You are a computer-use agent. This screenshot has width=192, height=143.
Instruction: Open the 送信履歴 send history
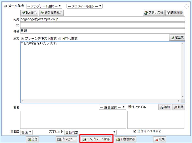click(175, 13)
